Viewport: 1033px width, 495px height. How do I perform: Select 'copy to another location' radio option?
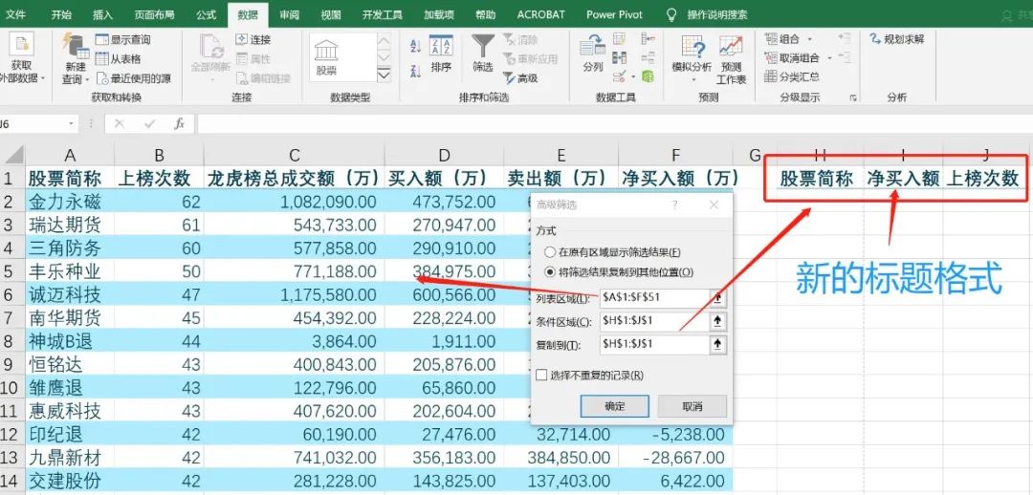(549, 272)
